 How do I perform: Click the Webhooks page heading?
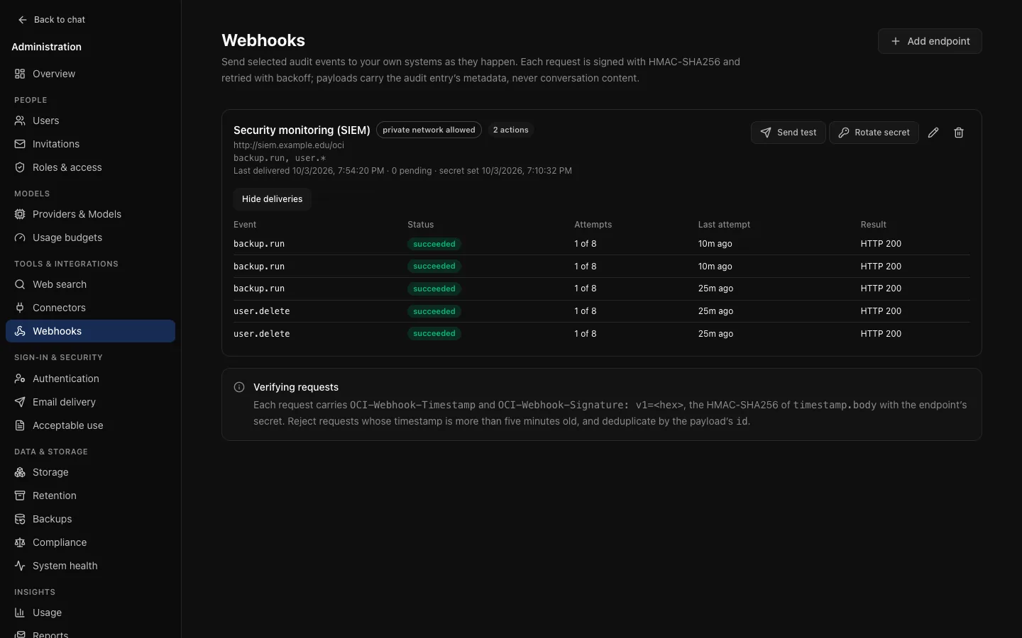coord(263,40)
